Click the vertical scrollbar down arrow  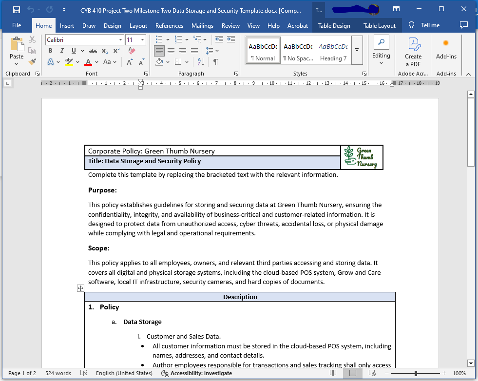471,363
